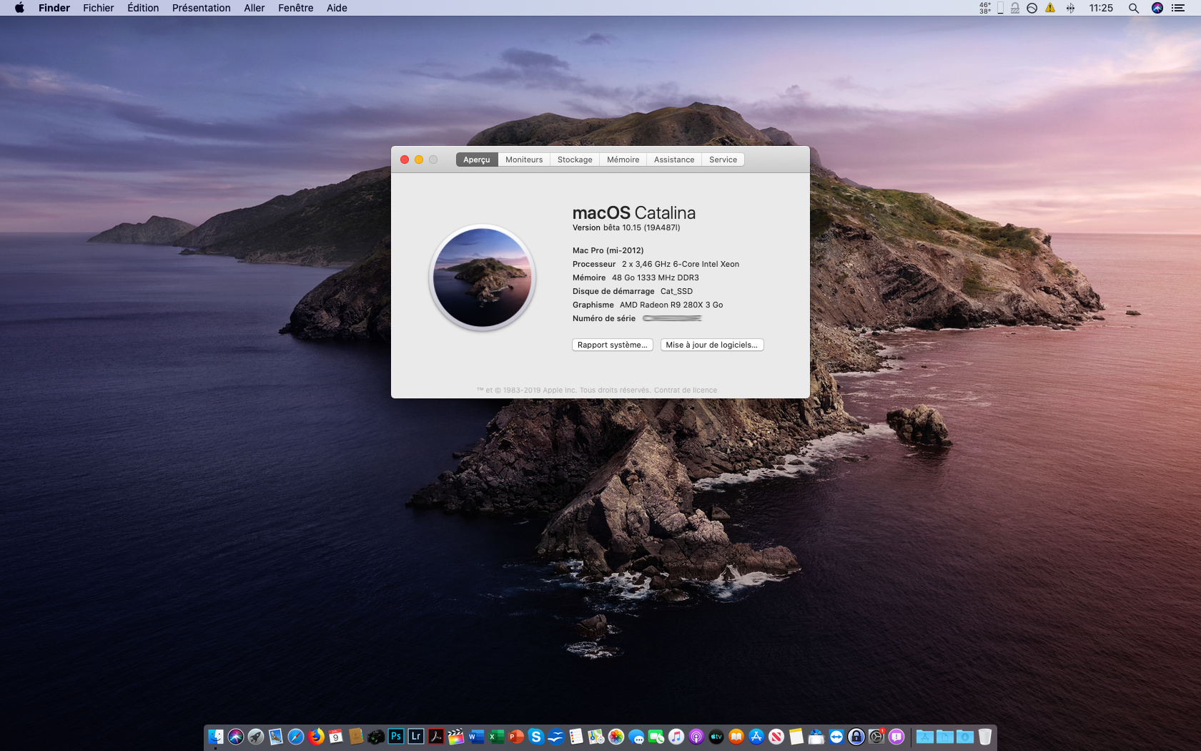This screenshot has width=1201, height=751.
Task: Switch to the Moniteurs tab
Action: [x=524, y=159]
